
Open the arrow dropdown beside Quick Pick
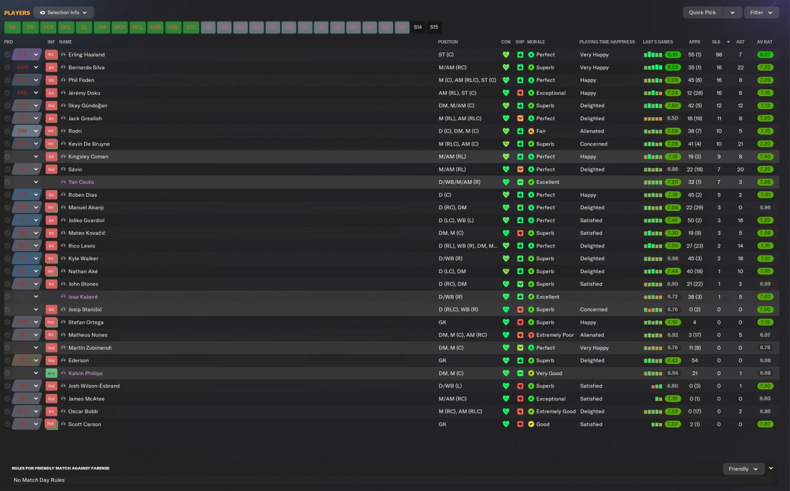733,12
